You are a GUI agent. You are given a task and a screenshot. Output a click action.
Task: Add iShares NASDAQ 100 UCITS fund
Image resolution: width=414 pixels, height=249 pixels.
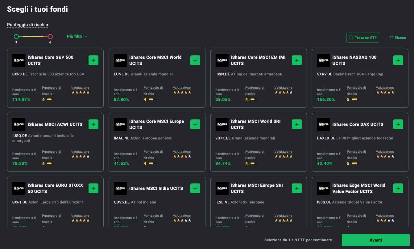(x=398, y=60)
